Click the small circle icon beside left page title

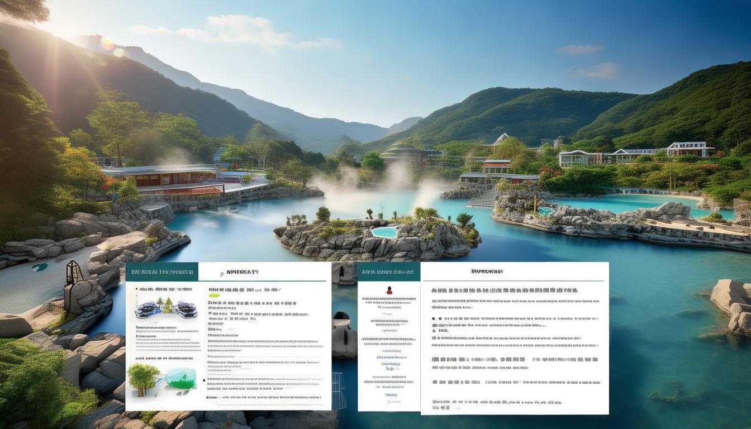tap(222, 274)
